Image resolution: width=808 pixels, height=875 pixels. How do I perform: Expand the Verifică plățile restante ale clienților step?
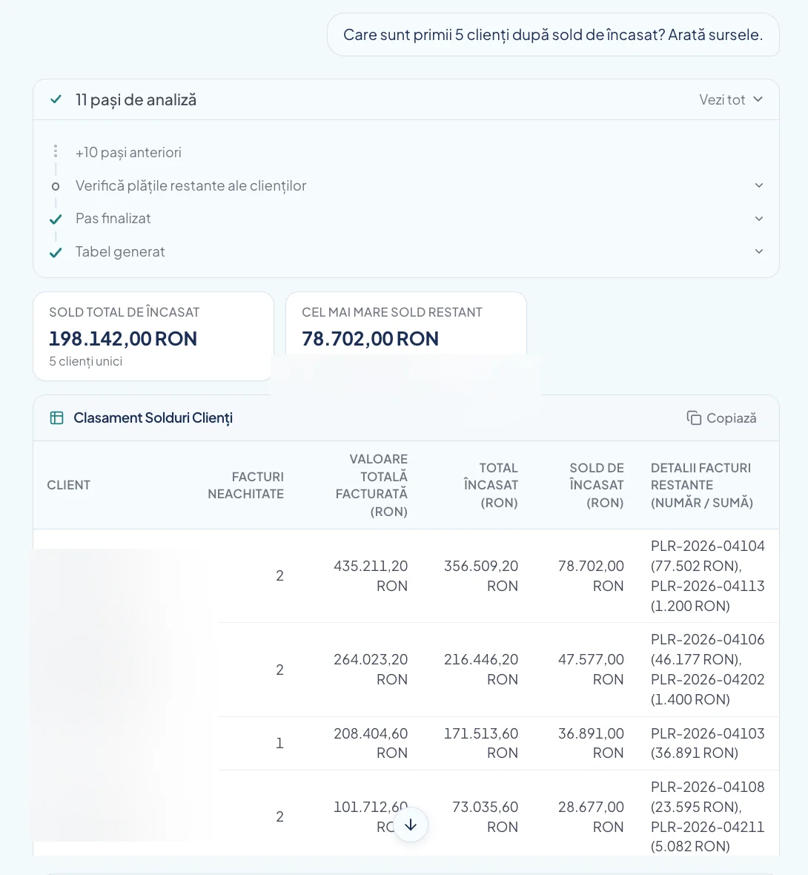(x=759, y=185)
